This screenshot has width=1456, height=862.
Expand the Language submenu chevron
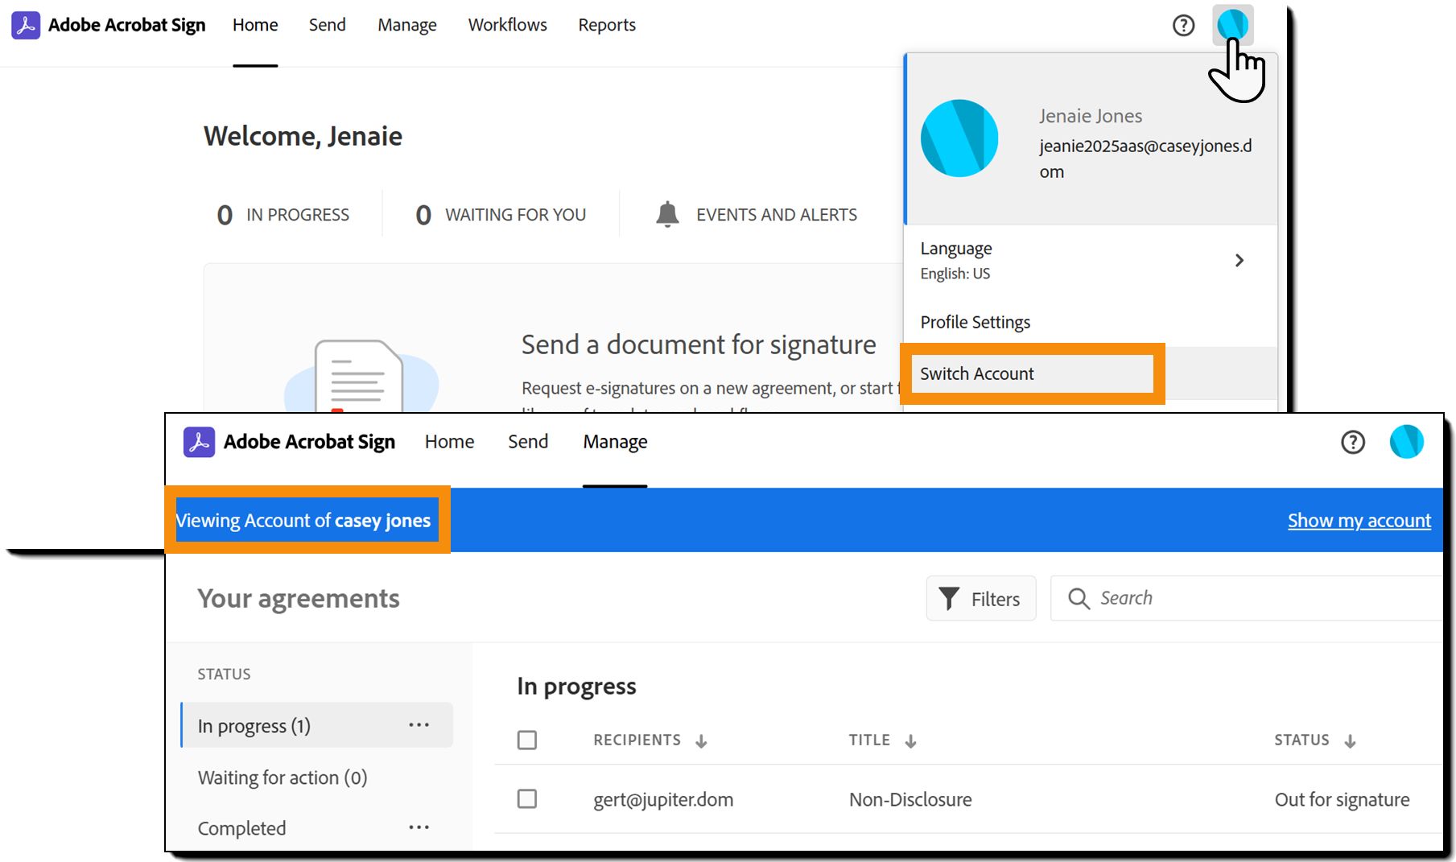pos(1239,260)
